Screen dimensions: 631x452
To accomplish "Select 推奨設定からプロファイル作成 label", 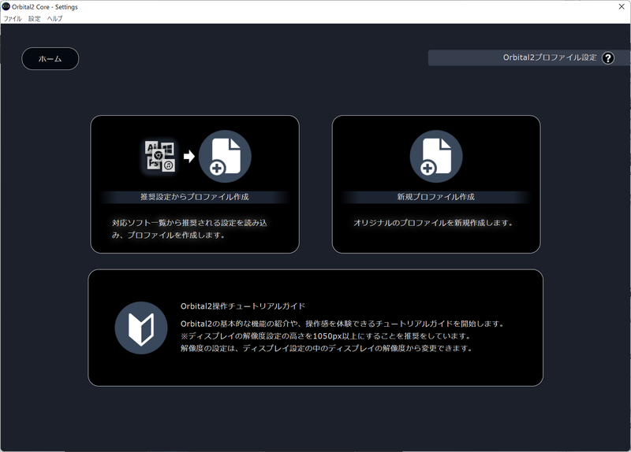I will coord(194,197).
